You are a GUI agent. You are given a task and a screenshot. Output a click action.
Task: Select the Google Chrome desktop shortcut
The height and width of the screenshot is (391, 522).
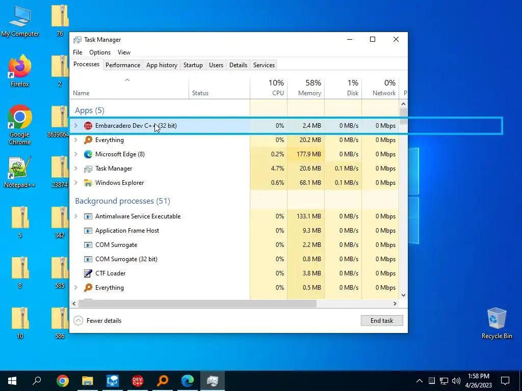[20, 125]
